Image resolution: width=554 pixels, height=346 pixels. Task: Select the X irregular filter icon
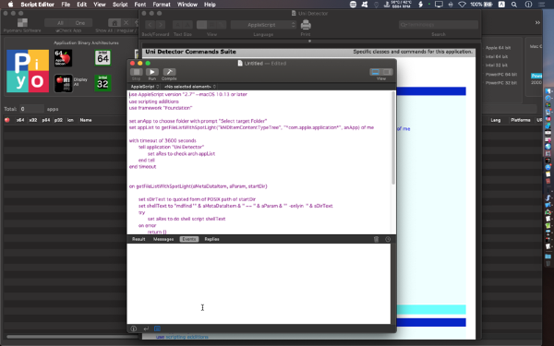tap(126, 23)
